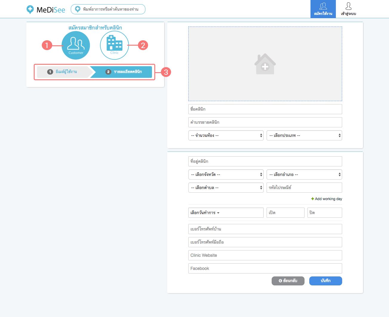Image resolution: width=389 pixels, height=317 pixels.
Task: Select the Clinic registration icon
Action: click(114, 45)
